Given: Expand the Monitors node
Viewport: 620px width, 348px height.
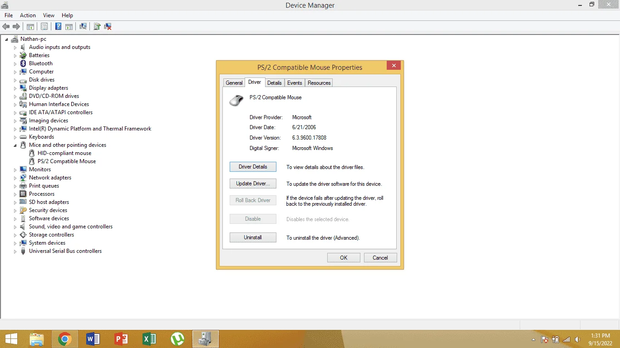Looking at the screenshot, I should (15, 170).
